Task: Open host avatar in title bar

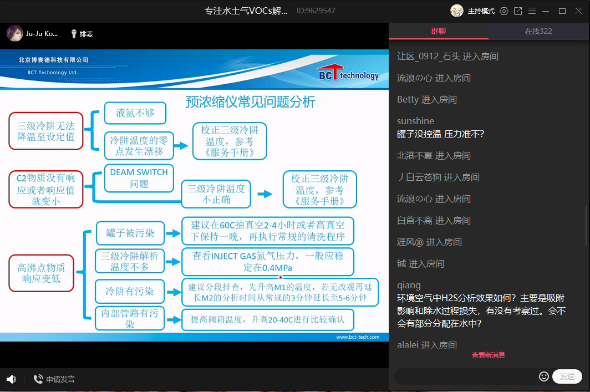Action: 457,11
